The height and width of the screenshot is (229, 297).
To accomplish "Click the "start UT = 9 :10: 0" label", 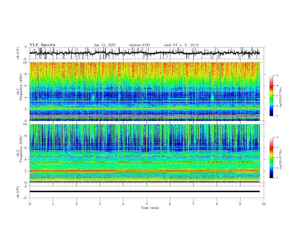I will (x=181, y=45).
